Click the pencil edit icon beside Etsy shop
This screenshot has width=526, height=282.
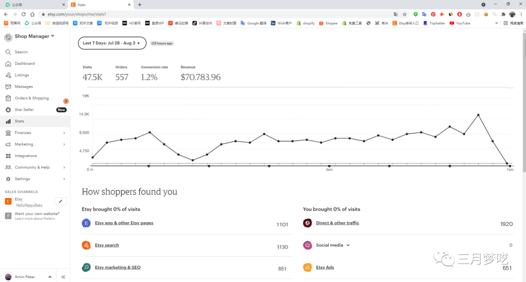(x=60, y=201)
